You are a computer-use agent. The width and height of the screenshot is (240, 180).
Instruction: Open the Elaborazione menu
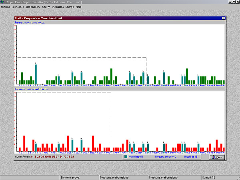pyautogui.click(x=33, y=7)
